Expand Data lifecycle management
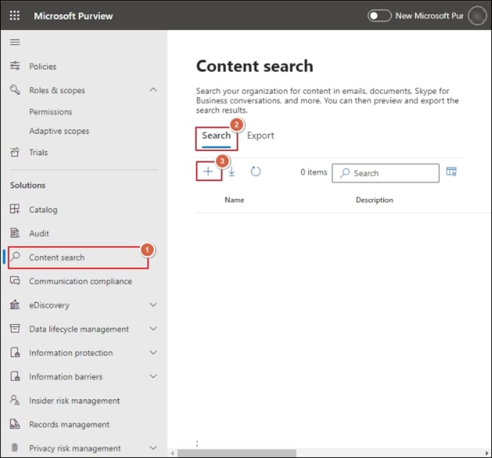 click(153, 329)
